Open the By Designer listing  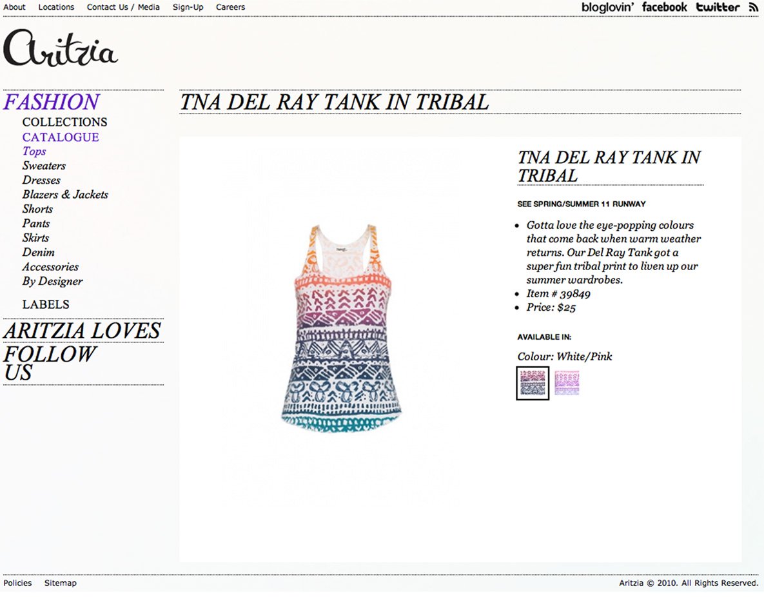point(53,281)
